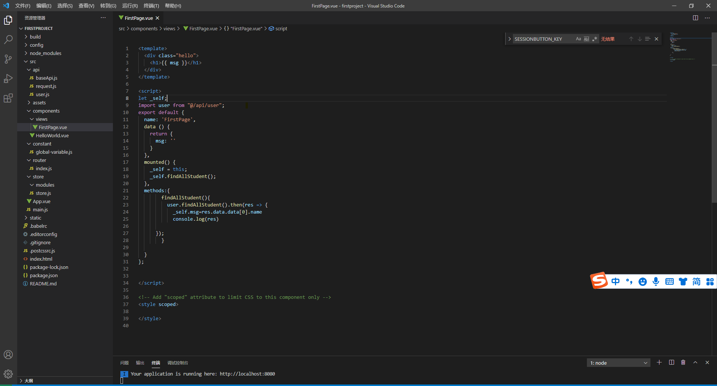Open the terminal selector dropdown '1: node'
Image resolution: width=717 pixels, height=386 pixels.
(x=618, y=363)
